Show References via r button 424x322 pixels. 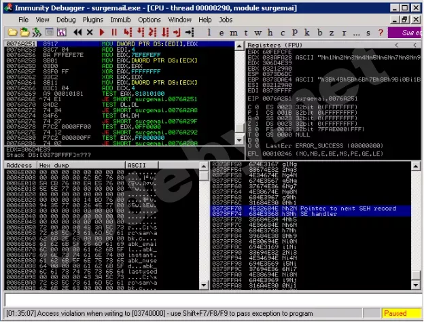point(344,33)
